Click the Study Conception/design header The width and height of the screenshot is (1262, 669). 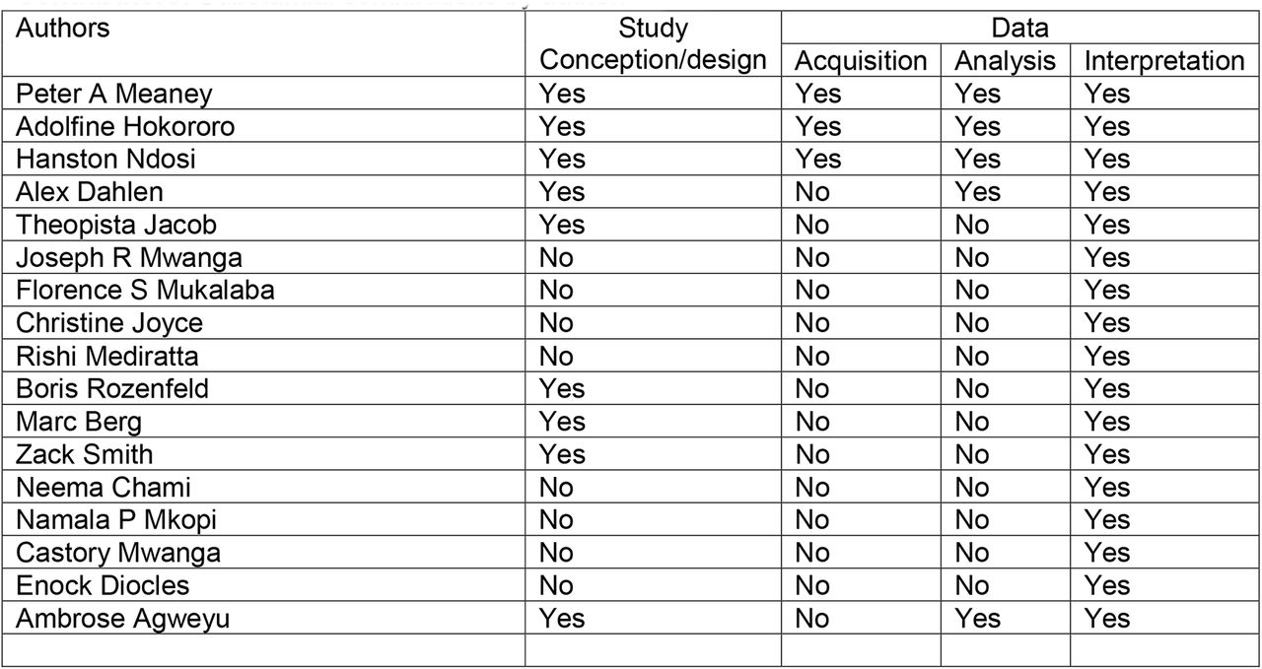click(653, 43)
